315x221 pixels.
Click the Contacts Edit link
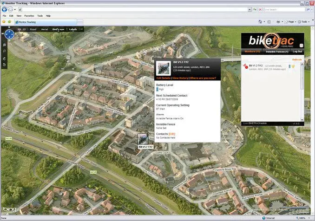click(172, 134)
